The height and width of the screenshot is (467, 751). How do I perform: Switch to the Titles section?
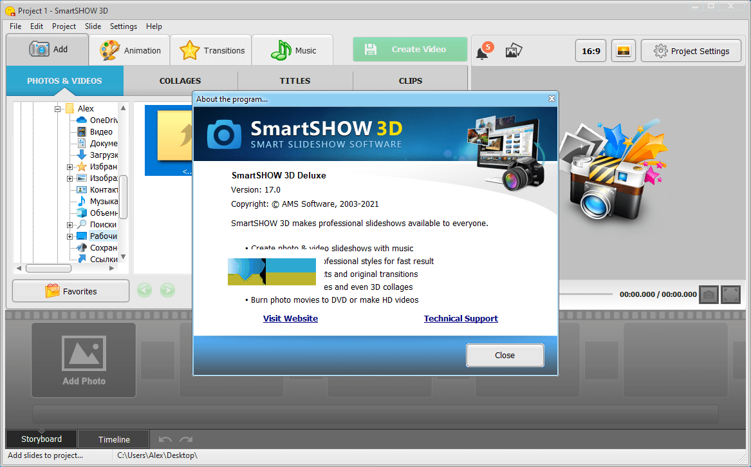[295, 81]
